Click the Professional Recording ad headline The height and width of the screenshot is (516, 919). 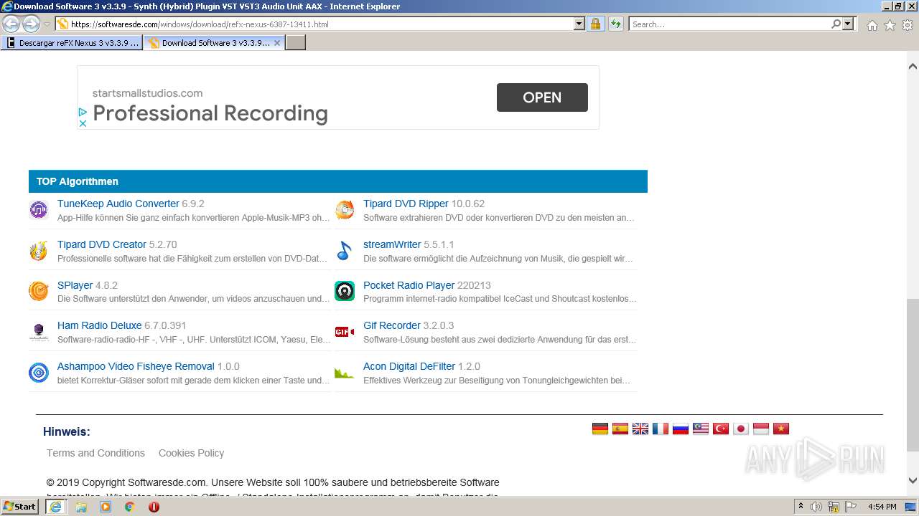coord(210,113)
